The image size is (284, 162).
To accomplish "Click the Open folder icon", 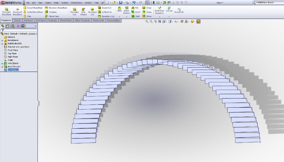I will (114, 3).
